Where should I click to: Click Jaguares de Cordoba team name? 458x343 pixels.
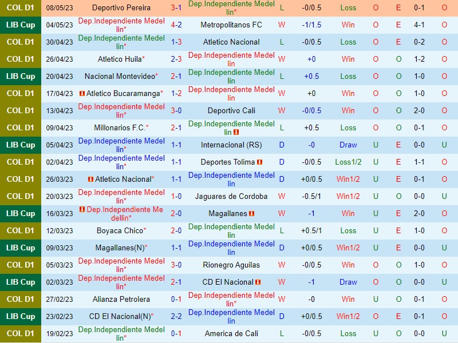pos(231,197)
